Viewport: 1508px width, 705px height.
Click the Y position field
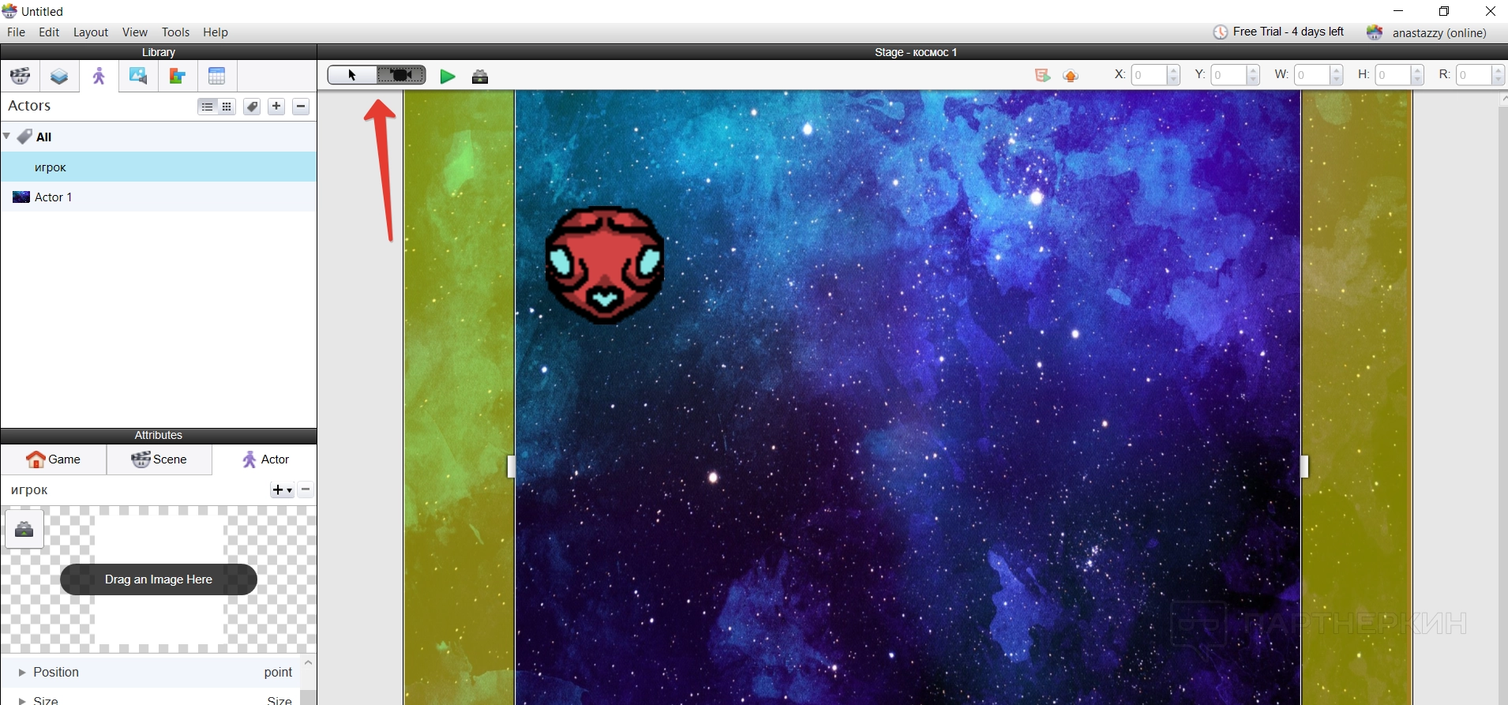point(1229,75)
